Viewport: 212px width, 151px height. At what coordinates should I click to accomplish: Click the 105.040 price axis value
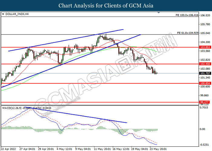click(205, 33)
